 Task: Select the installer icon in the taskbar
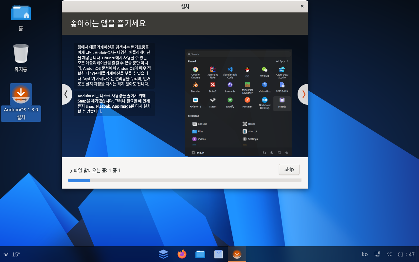(237, 254)
